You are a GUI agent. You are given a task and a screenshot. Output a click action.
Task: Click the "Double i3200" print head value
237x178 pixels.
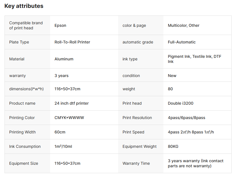tap(180, 103)
